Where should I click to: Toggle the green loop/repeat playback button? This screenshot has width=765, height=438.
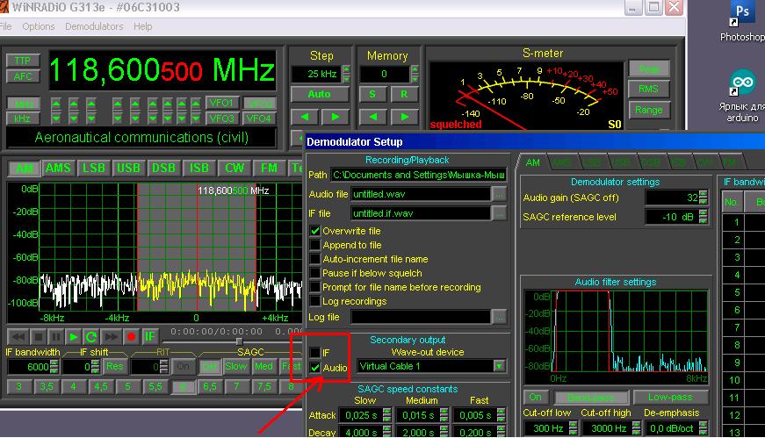pos(91,337)
